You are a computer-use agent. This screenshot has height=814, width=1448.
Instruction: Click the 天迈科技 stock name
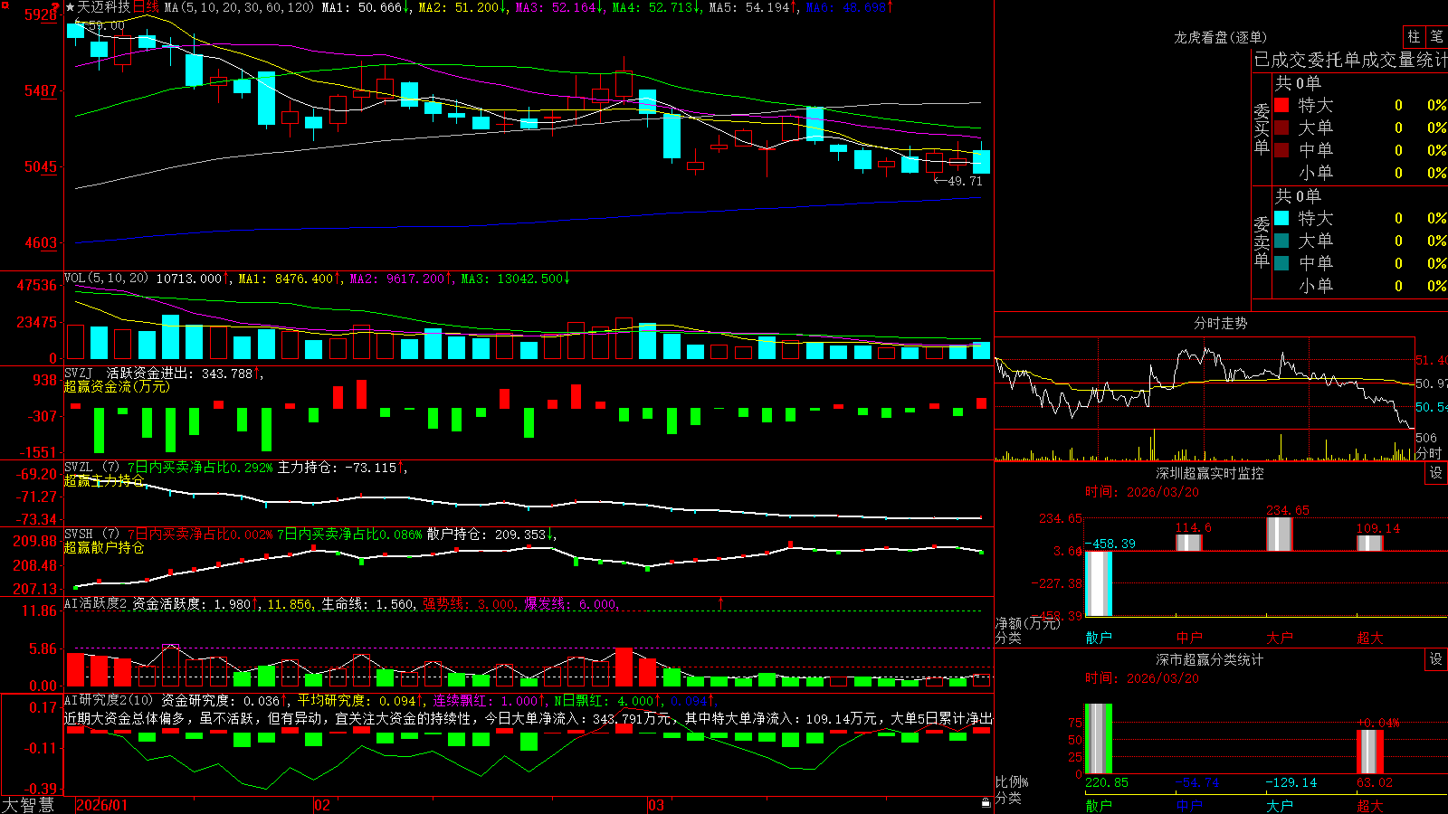[x=103, y=7]
